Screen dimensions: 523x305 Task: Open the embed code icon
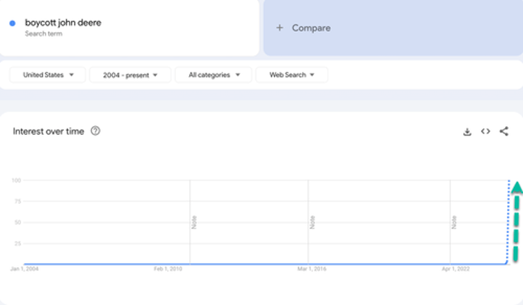pyautogui.click(x=485, y=131)
